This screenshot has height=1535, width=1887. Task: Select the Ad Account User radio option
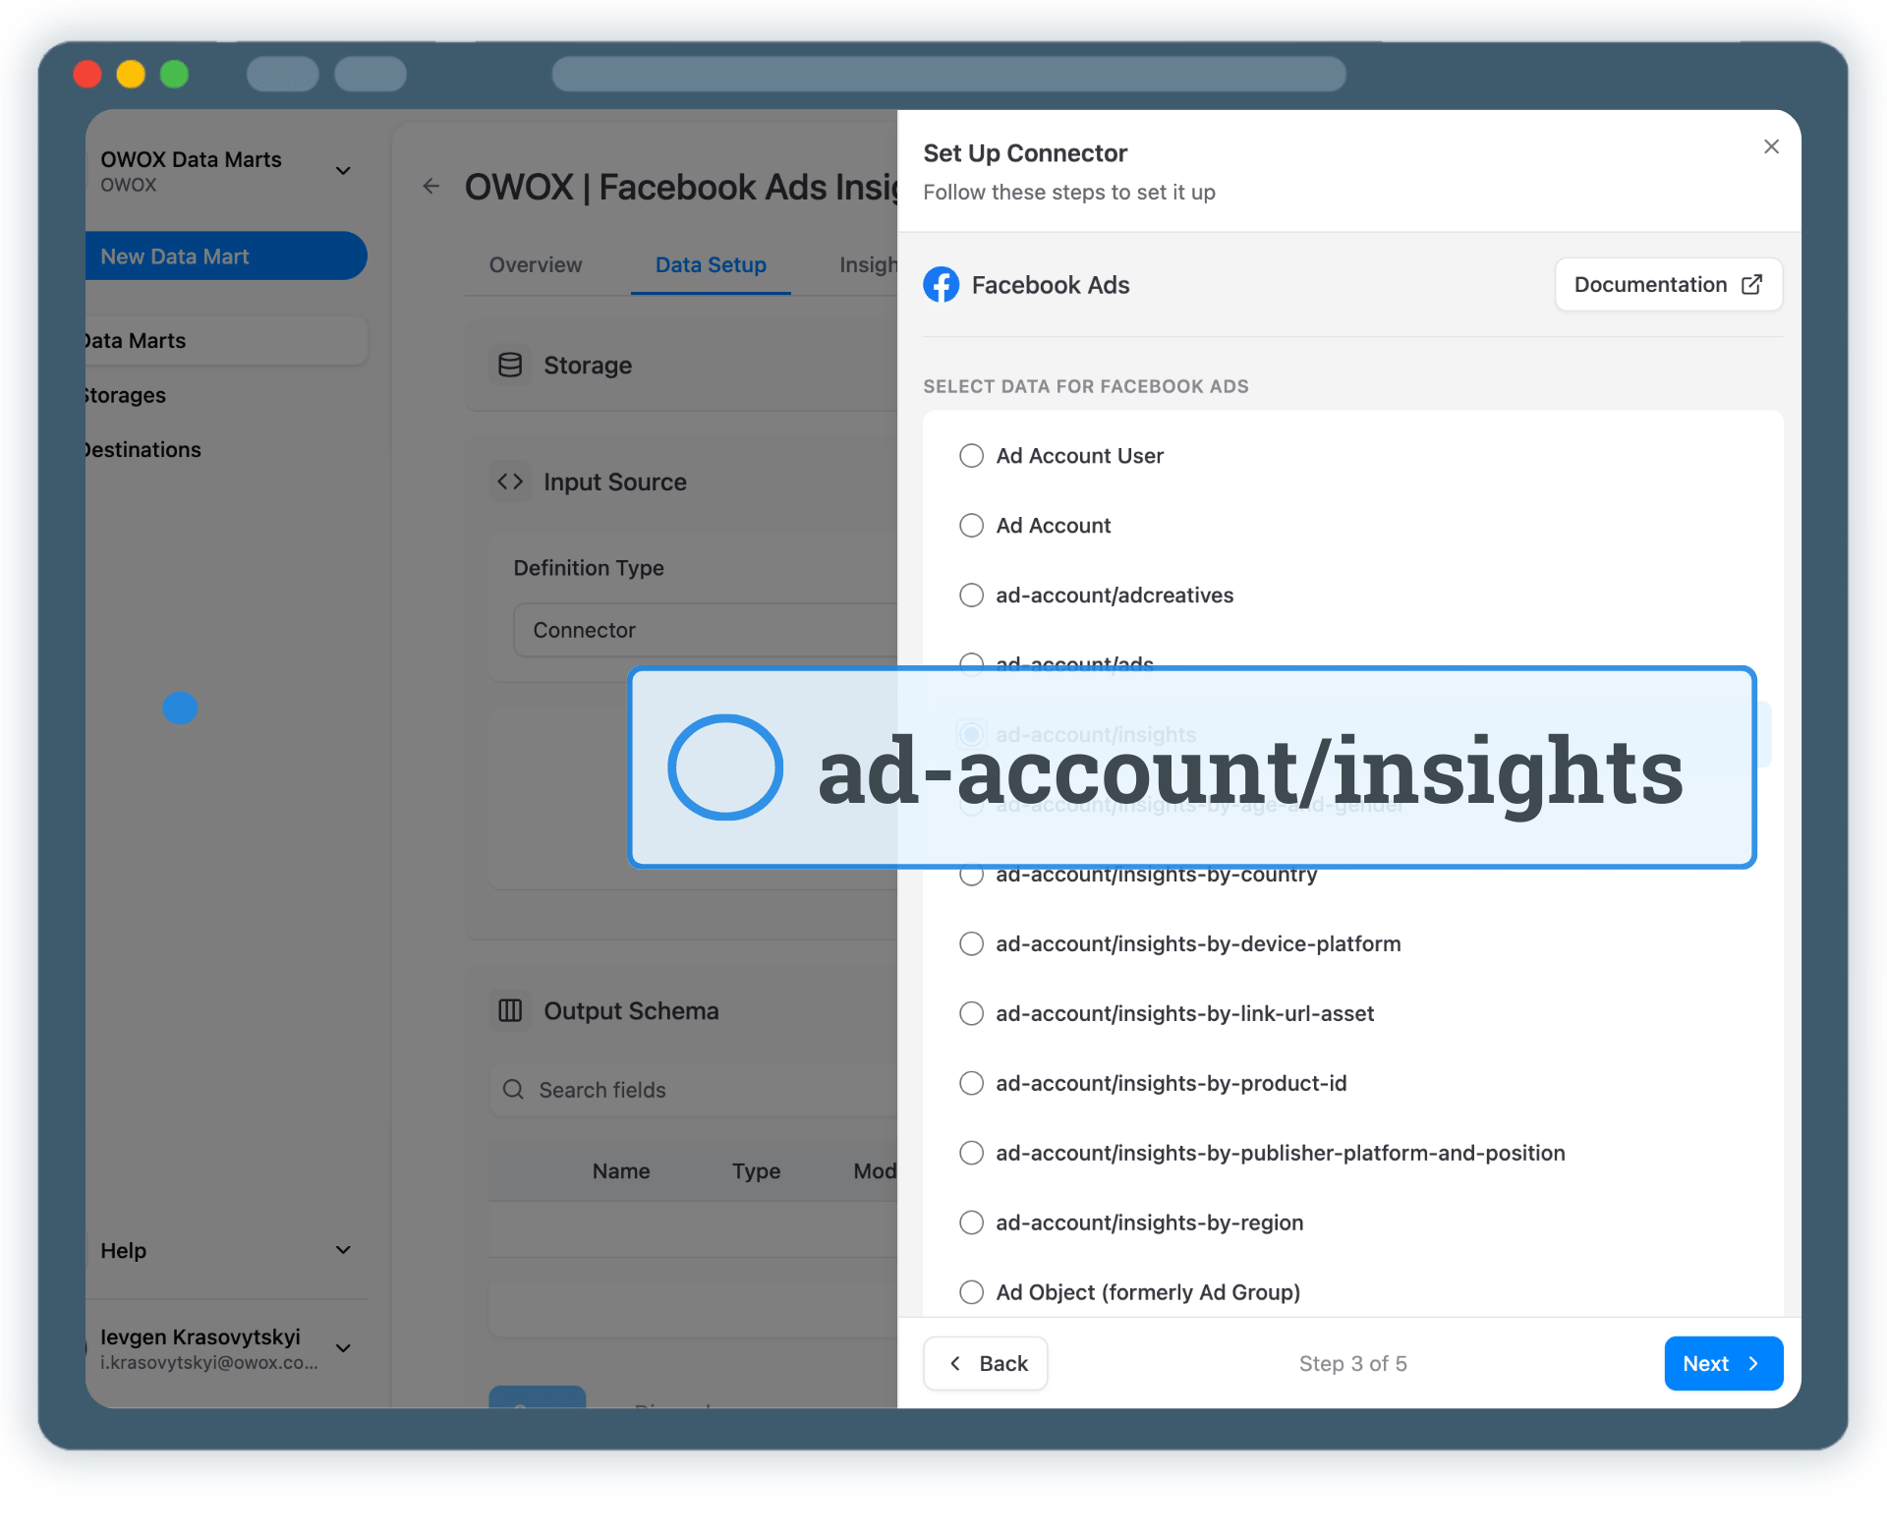coord(971,456)
